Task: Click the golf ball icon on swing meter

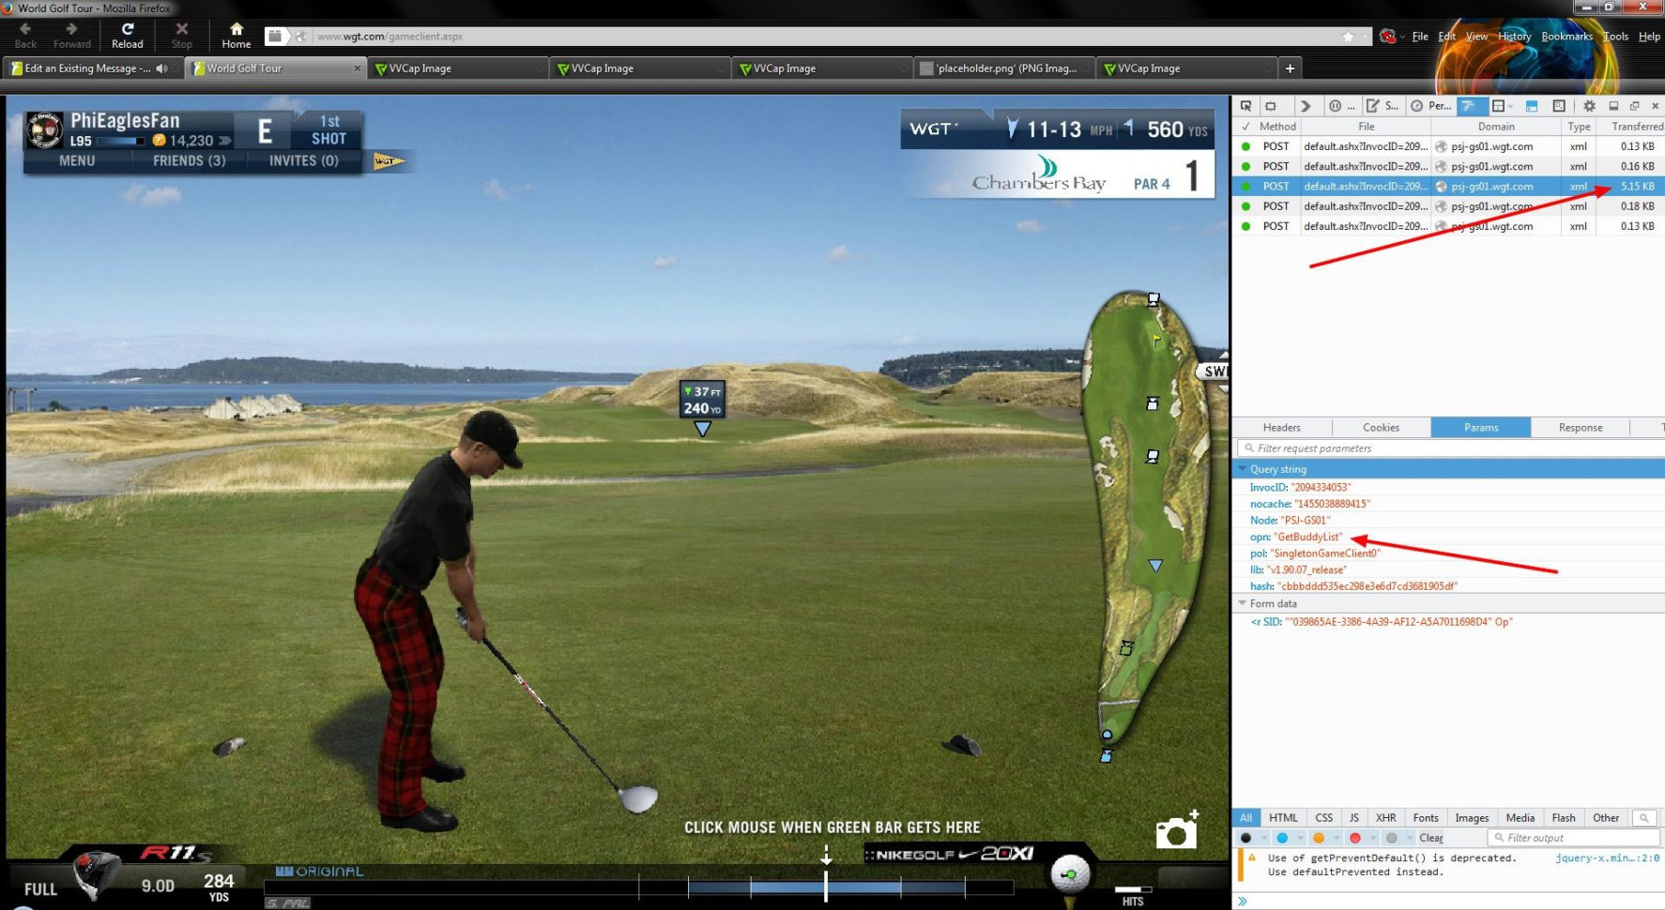Action: pyautogui.click(x=1070, y=874)
